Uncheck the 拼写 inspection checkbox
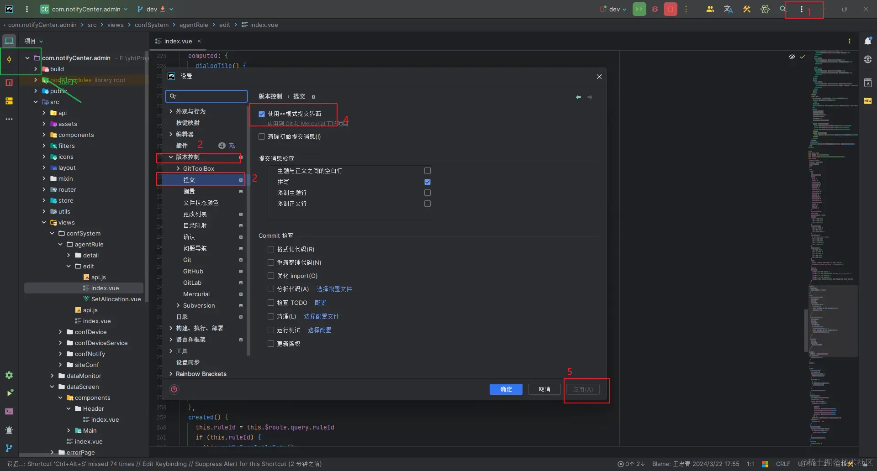877x471 pixels. click(428, 182)
